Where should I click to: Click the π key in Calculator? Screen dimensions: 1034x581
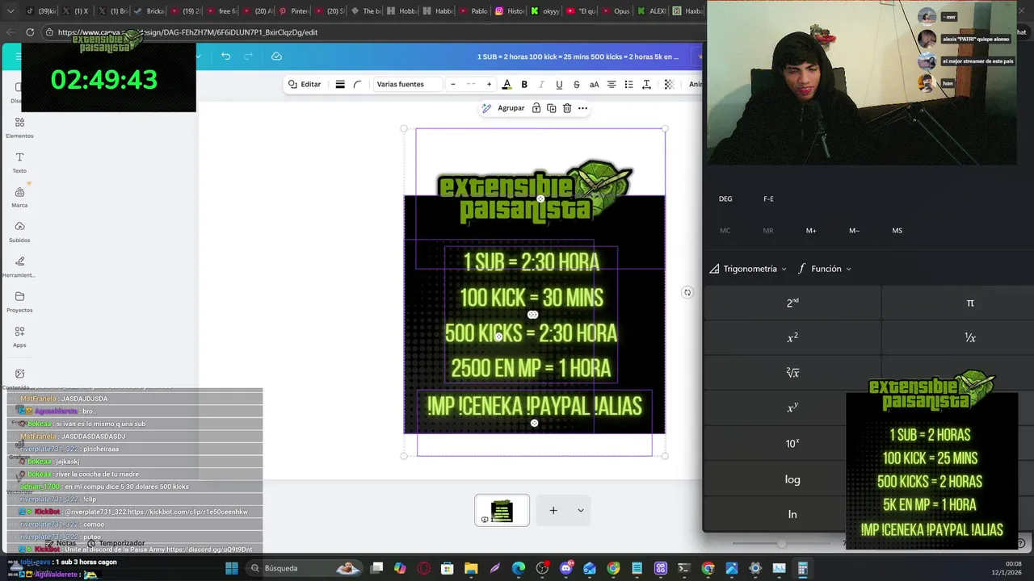click(970, 303)
